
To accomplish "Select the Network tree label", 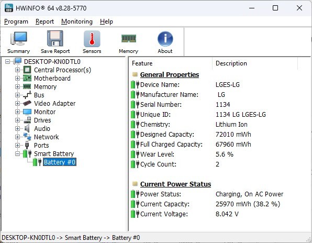I will click(47, 137).
